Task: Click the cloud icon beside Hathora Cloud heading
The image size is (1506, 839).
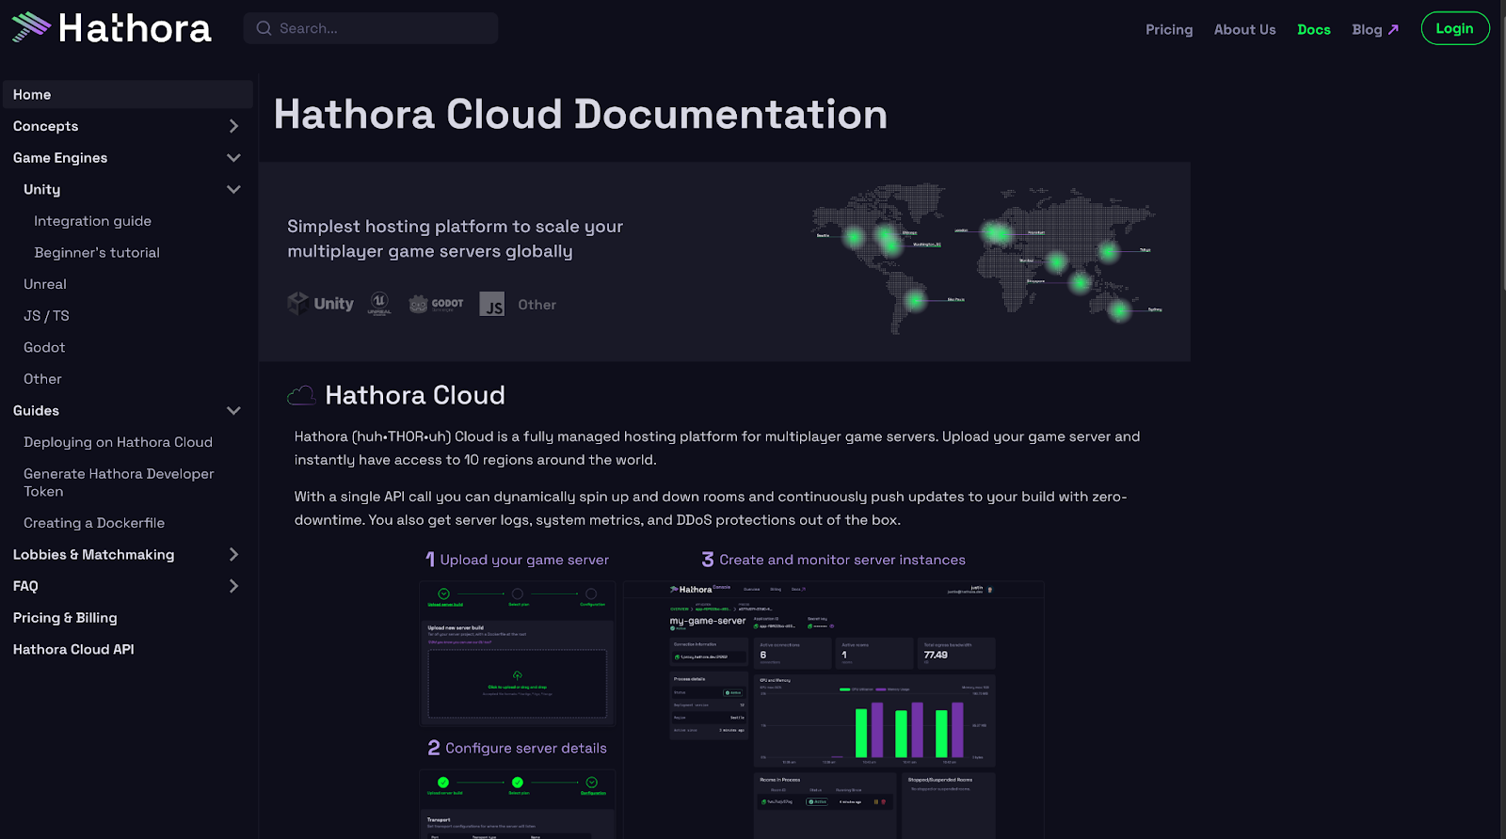Action: [301, 395]
